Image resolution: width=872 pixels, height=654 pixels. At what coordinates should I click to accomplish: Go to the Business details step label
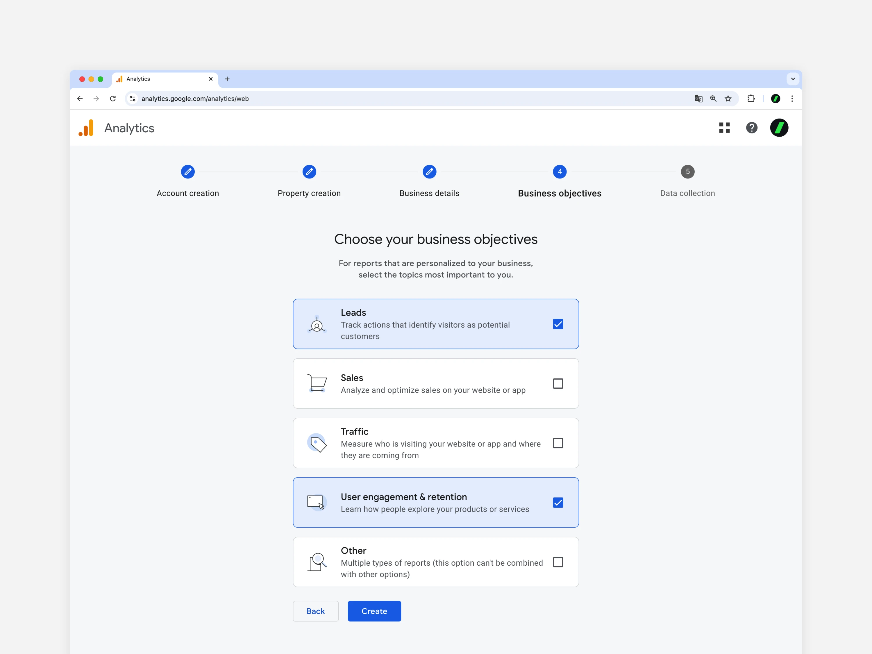coord(429,193)
